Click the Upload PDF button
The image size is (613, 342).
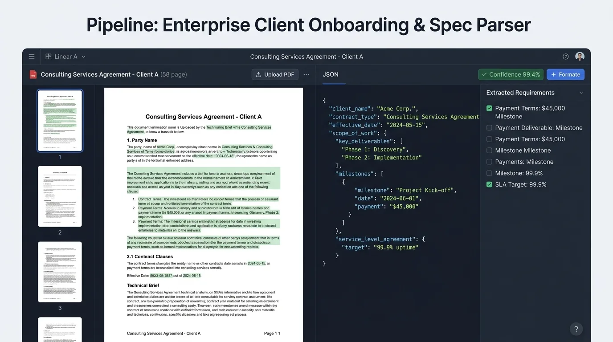click(x=275, y=74)
